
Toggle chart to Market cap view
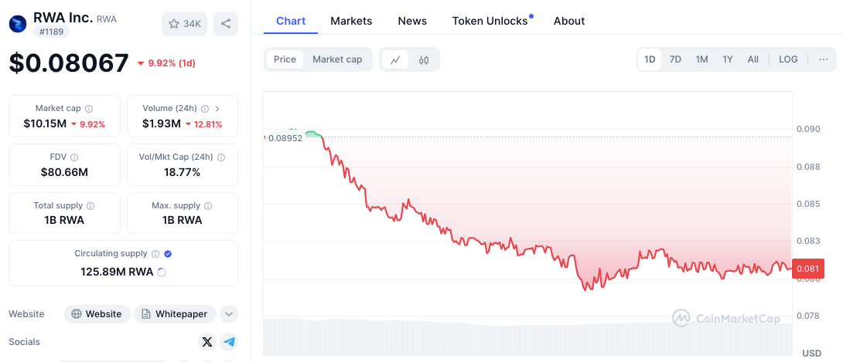tap(337, 59)
